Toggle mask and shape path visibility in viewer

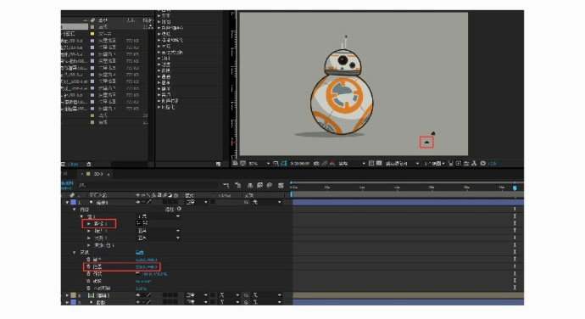tap(284, 163)
